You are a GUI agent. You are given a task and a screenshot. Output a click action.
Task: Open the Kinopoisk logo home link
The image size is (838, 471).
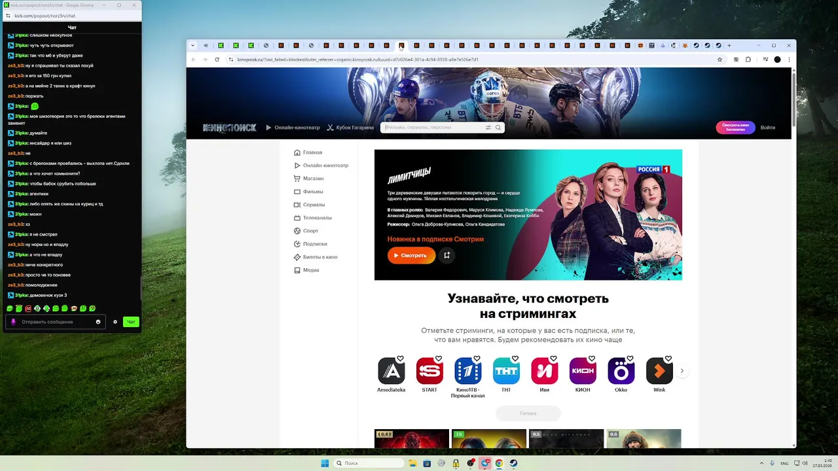(x=229, y=128)
